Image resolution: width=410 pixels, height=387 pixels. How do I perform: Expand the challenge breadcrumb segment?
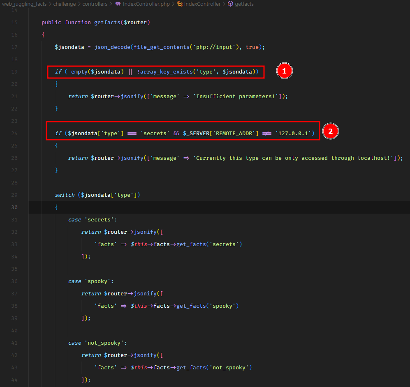pyautogui.click(x=65, y=4)
